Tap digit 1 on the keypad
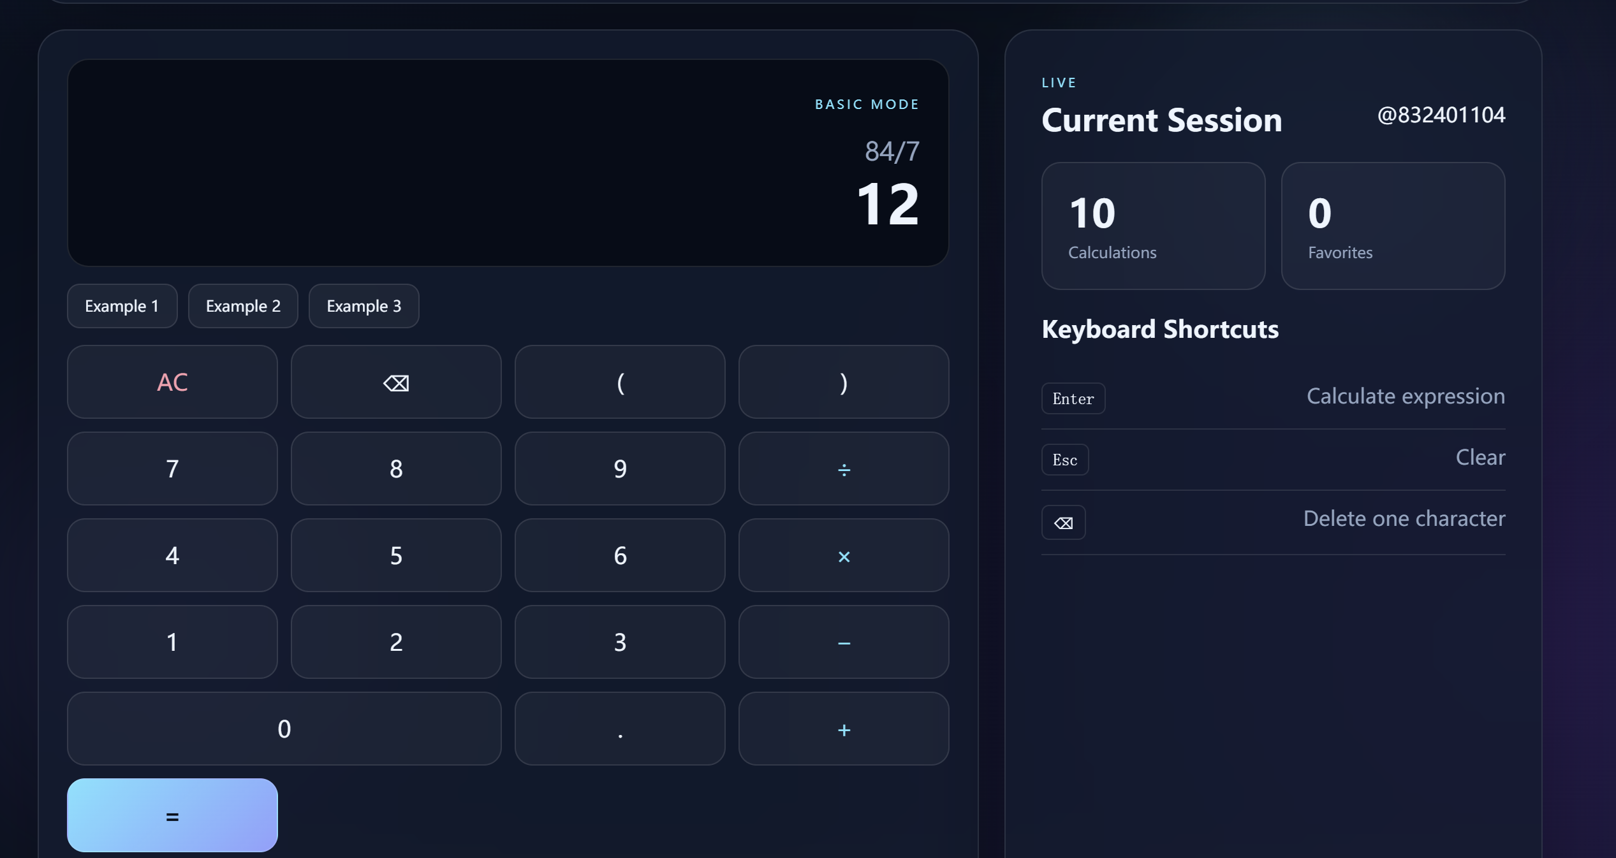The width and height of the screenshot is (1616, 858). click(172, 642)
